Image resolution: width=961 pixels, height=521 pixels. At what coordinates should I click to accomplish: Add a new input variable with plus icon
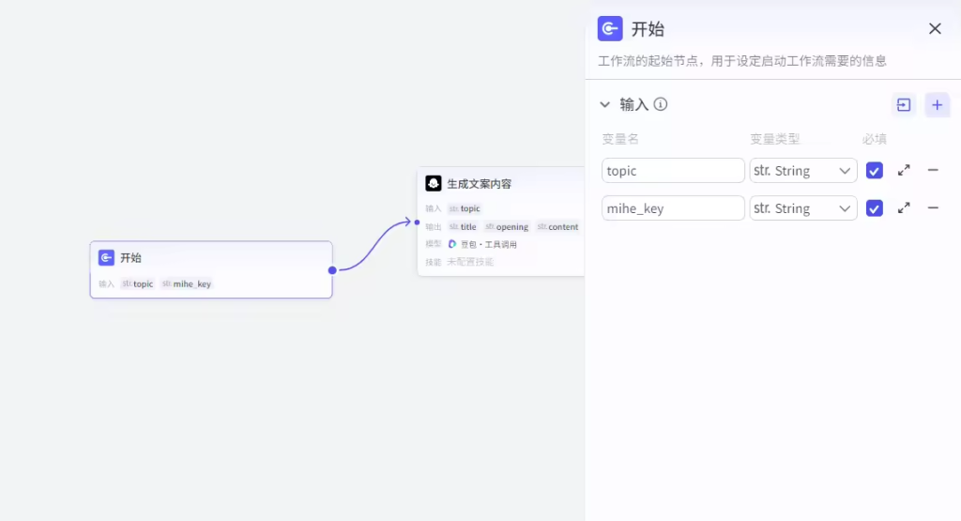[937, 105]
